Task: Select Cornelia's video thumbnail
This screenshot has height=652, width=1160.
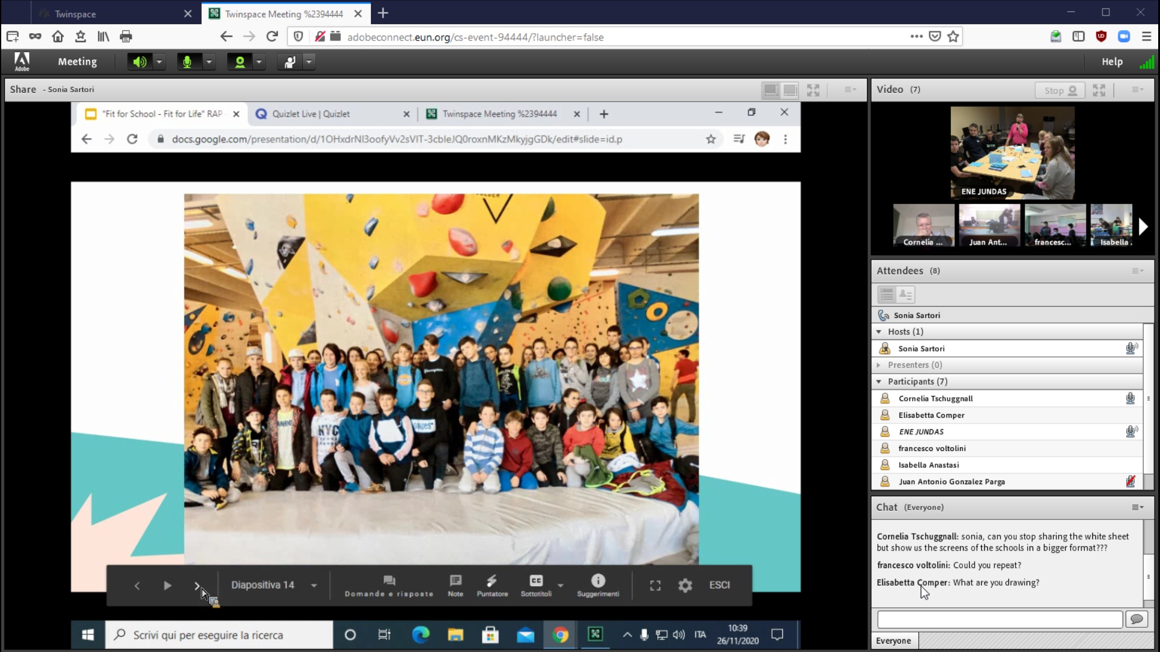Action: 923,225
